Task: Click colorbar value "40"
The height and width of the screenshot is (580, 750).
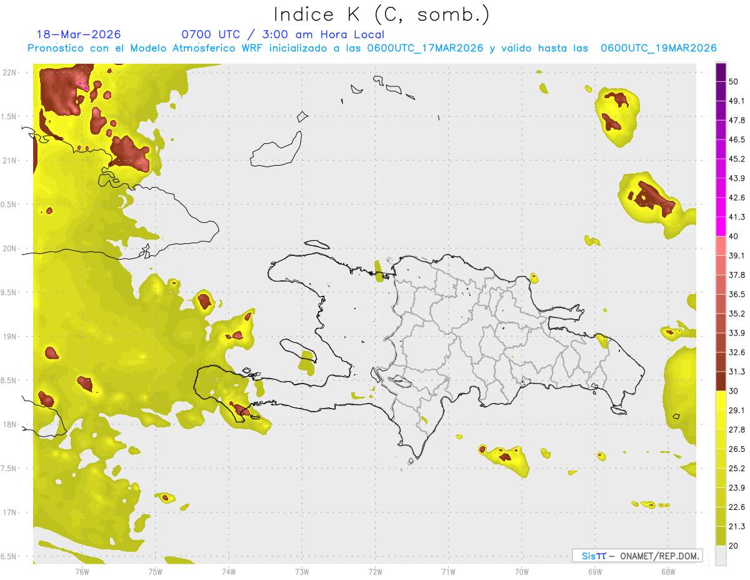Action: tap(734, 236)
